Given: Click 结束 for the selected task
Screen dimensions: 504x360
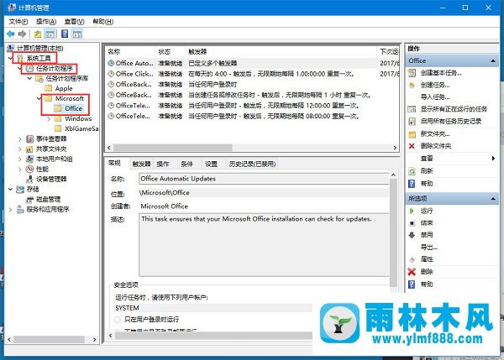Looking at the screenshot, I should click(x=427, y=223).
